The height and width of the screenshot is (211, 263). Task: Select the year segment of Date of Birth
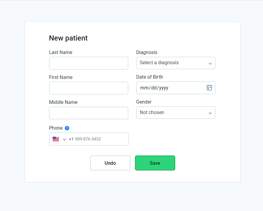164,88
